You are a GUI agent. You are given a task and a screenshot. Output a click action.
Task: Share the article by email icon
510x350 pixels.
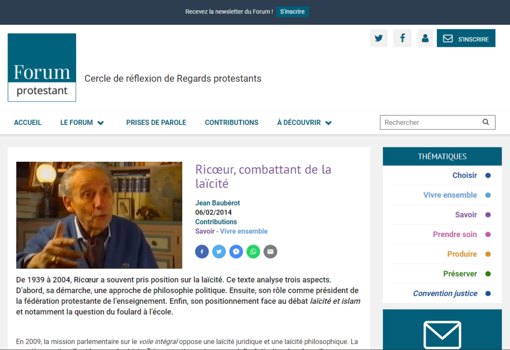[x=270, y=251]
